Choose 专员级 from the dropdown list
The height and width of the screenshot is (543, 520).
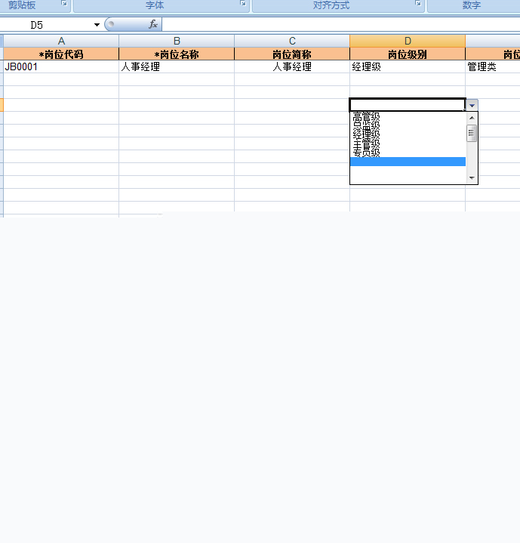tap(408, 152)
